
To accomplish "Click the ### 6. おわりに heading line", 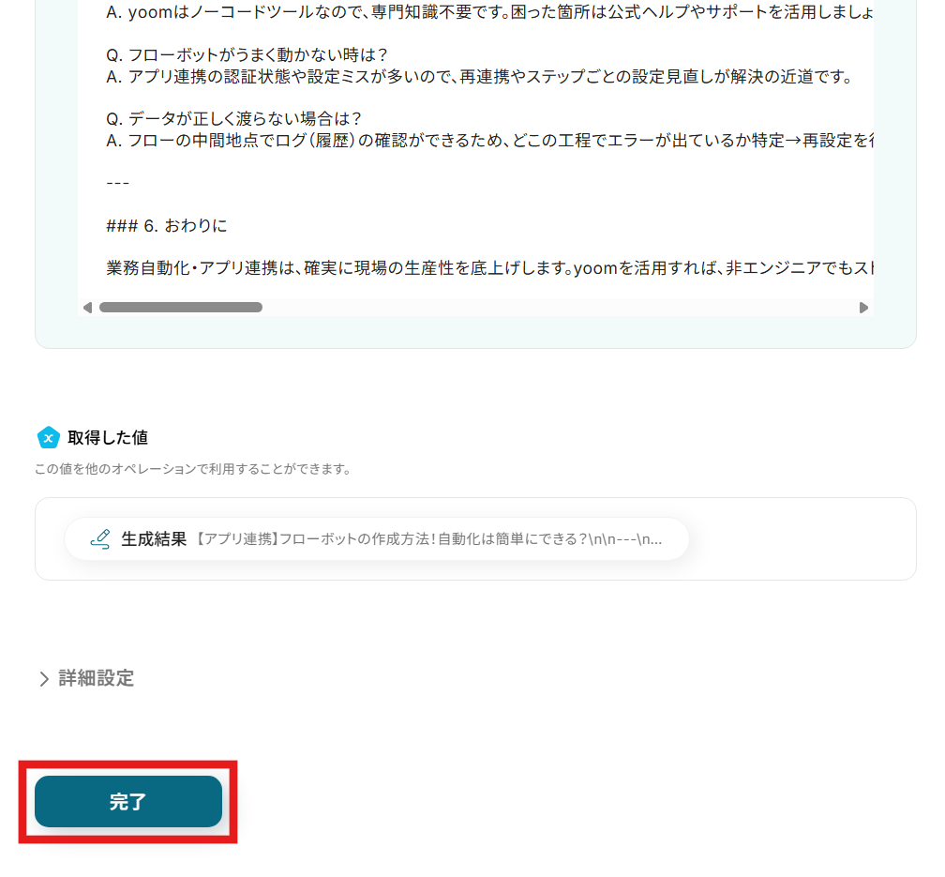I will 167,226.
